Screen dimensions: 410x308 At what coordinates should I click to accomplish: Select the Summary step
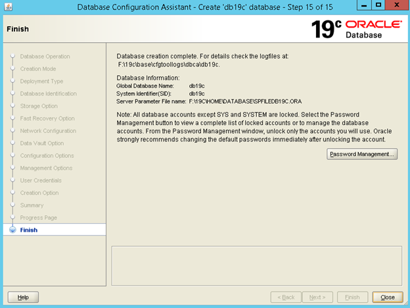click(x=32, y=205)
